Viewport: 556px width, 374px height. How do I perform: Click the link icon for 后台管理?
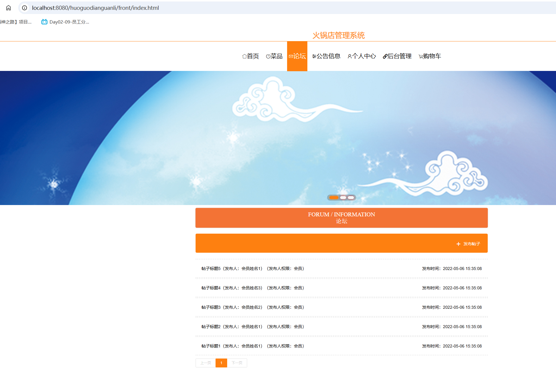coord(385,56)
